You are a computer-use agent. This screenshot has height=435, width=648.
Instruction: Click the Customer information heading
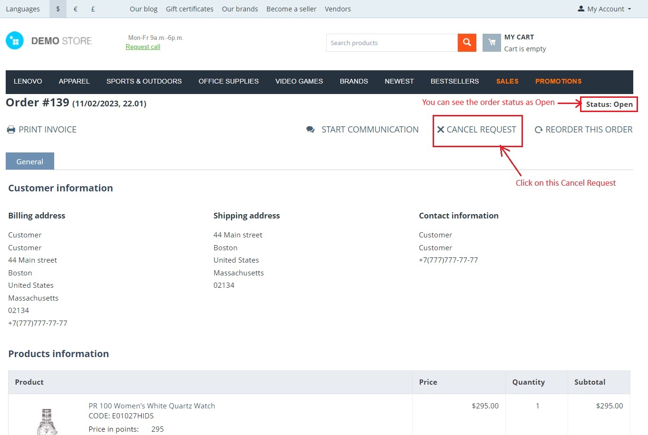(x=60, y=188)
